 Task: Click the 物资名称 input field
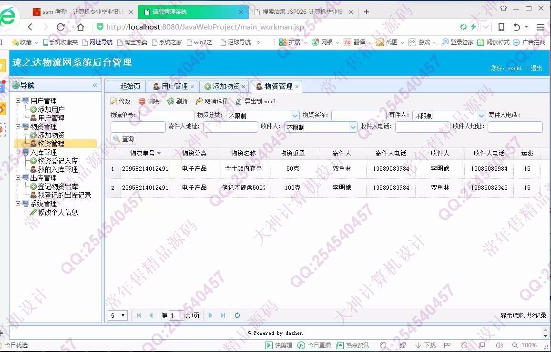coord(359,115)
